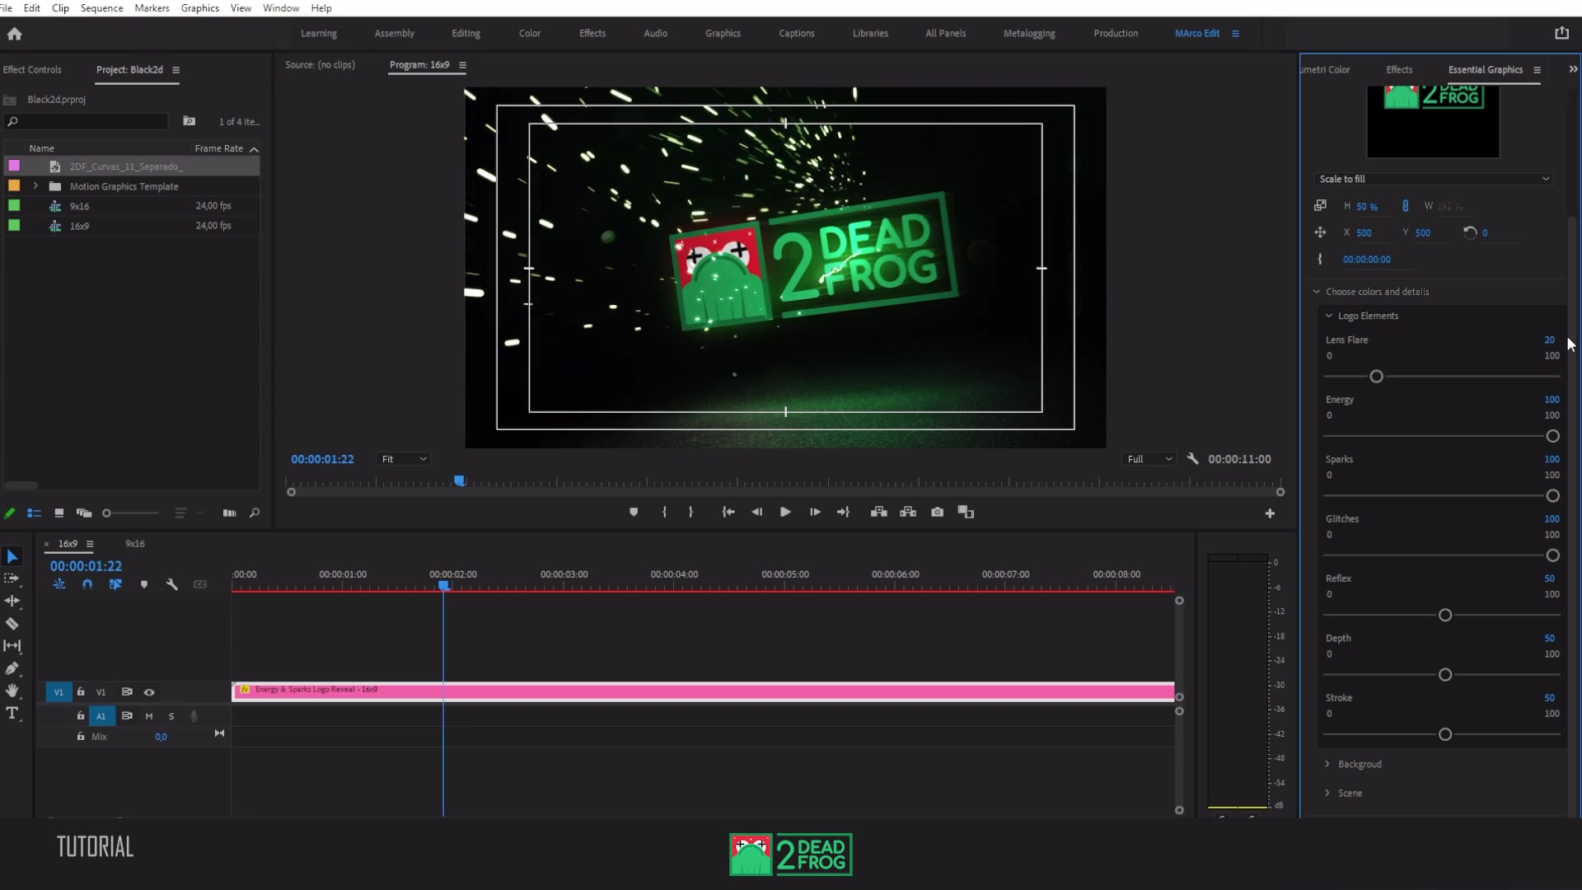The width and height of the screenshot is (1582, 890).
Task: Open the Scale to fill dropdown
Action: point(1433,179)
